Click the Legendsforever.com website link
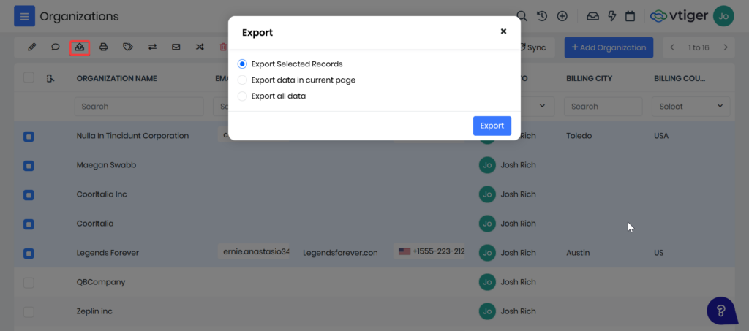Screen dimensions: 749x331 [339, 252]
